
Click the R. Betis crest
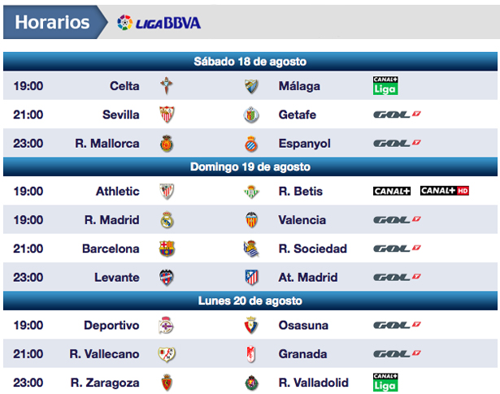pos(252,192)
